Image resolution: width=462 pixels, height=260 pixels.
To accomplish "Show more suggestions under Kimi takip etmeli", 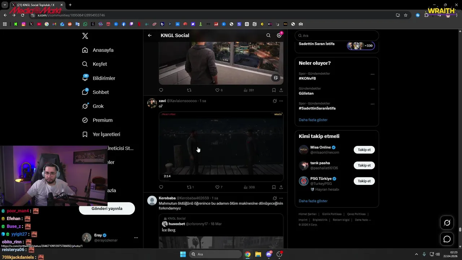I will tap(313, 201).
